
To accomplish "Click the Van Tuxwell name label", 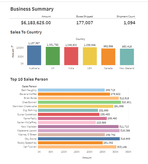I will 30,147.
